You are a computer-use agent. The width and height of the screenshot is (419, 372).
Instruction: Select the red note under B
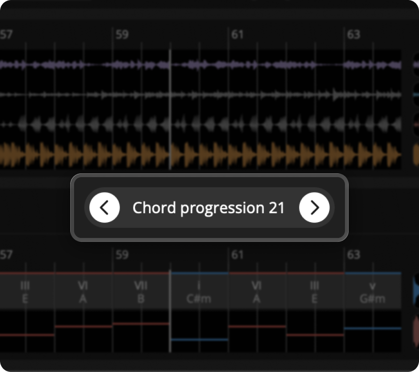click(x=141, y=324)
